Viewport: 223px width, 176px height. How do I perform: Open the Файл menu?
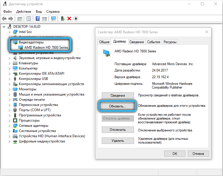click(7, 12)
